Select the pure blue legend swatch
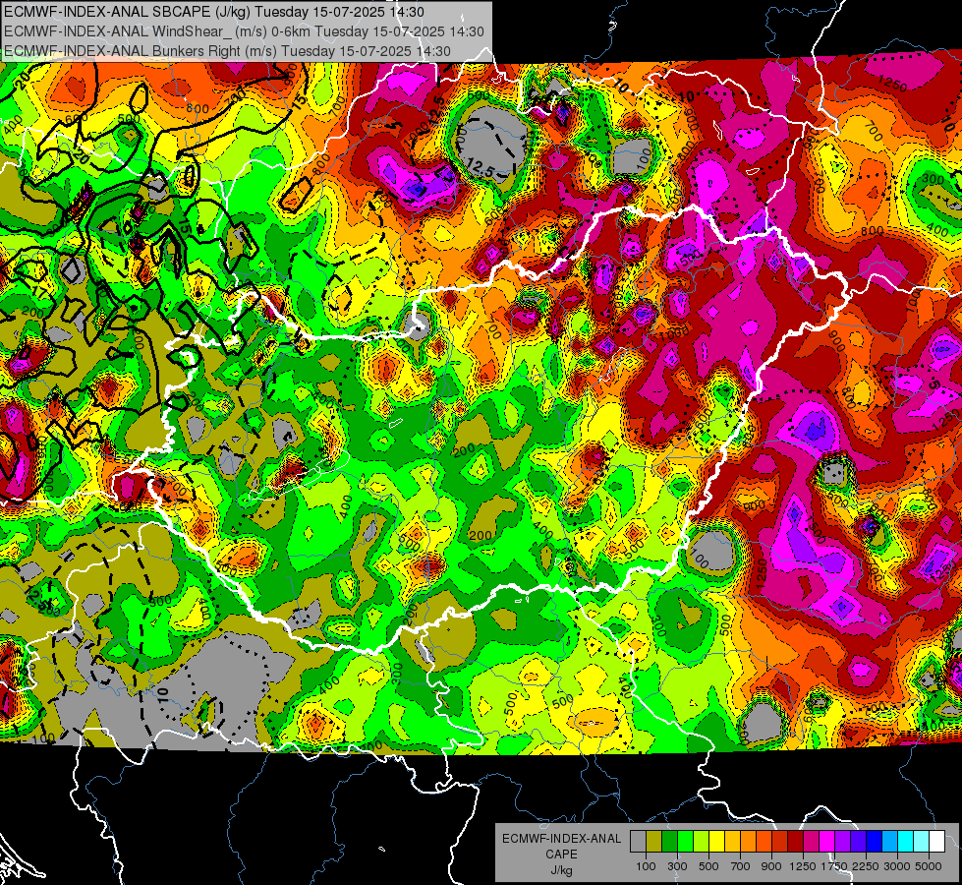The image size is (962, 885). click(875, 842)
